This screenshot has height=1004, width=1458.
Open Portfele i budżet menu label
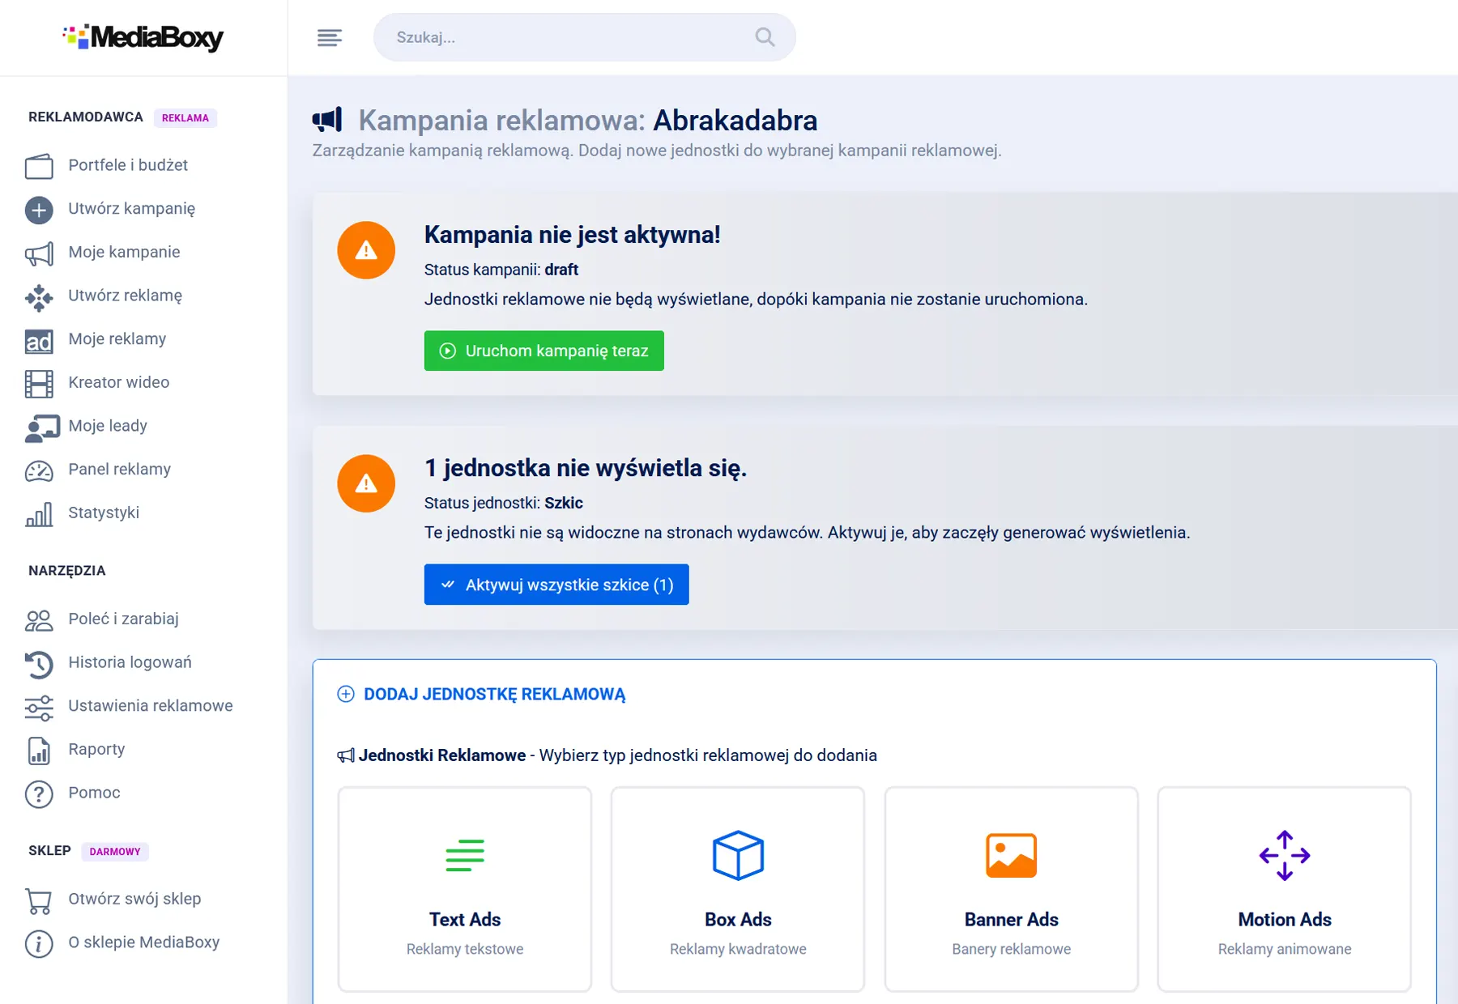pyautogui.click(x=128, y=165)
